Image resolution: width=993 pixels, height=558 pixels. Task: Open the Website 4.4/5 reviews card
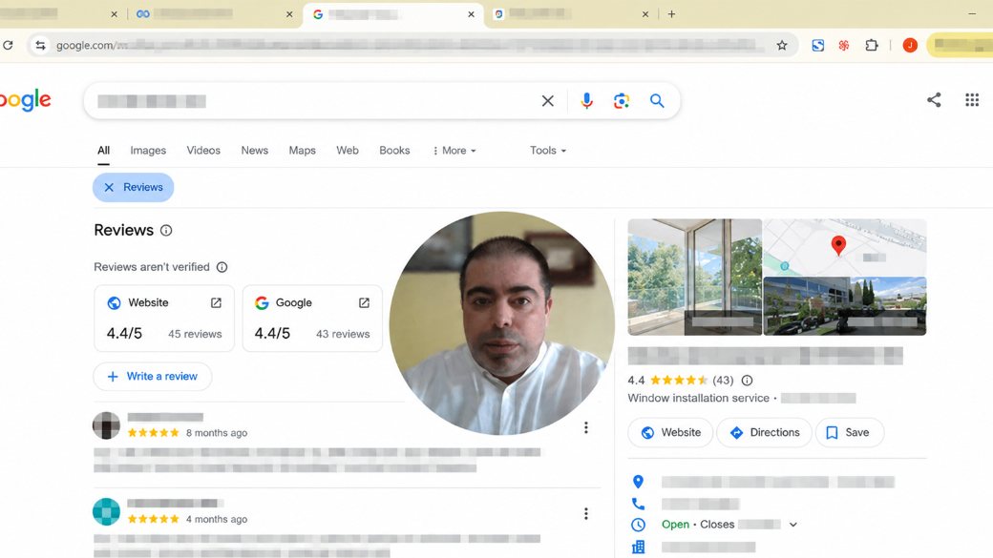click(x=164, y=319)
